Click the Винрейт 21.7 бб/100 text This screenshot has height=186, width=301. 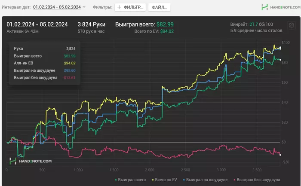252,24
